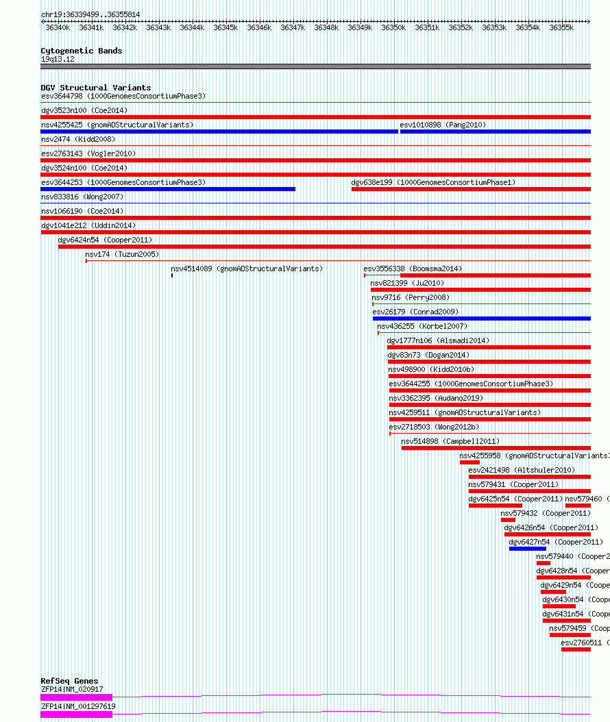Open the nsv1066190 (Coe2014) variant label
The width and height of the screenshot is (610, 722).
(x=82, y=211)
